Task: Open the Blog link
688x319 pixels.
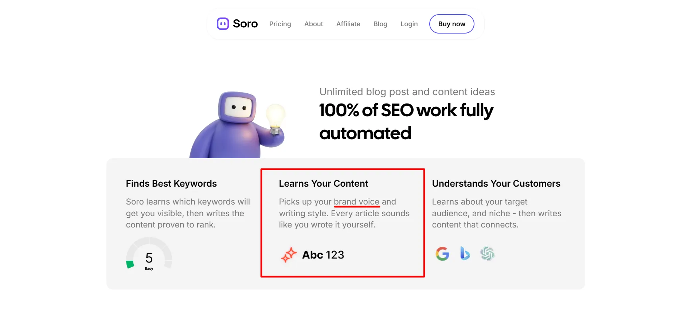Action: tap(380, 24)
